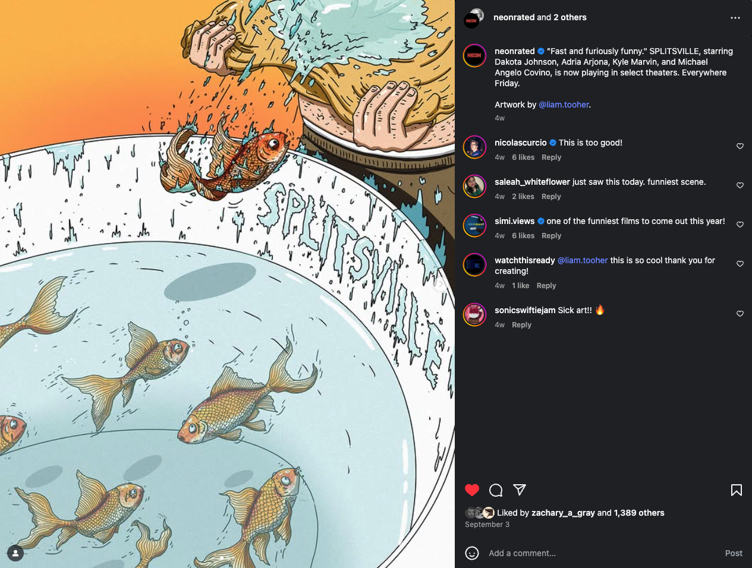The width and height of the screenshot is (752, 568).
Task: Open the @liam.tooher artist link in caption
Action: point(564,105)
